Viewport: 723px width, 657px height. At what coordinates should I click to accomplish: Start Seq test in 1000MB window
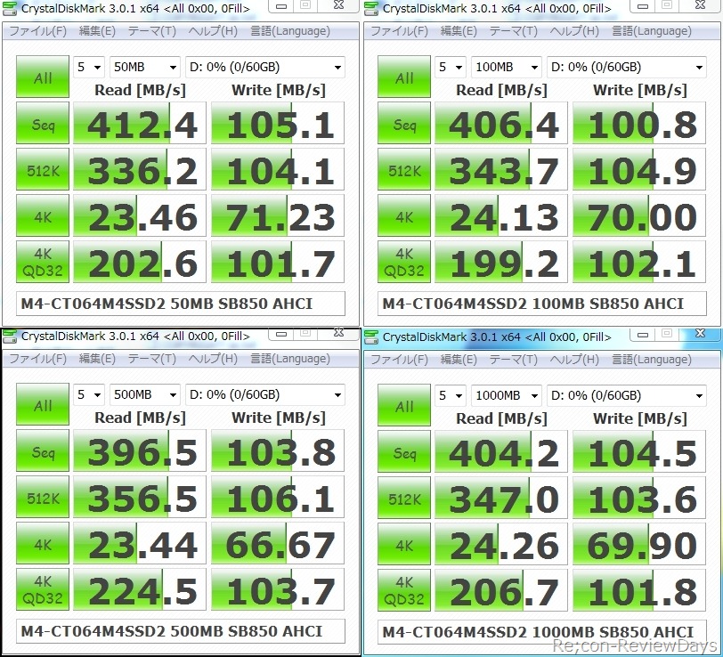(404, 452)
